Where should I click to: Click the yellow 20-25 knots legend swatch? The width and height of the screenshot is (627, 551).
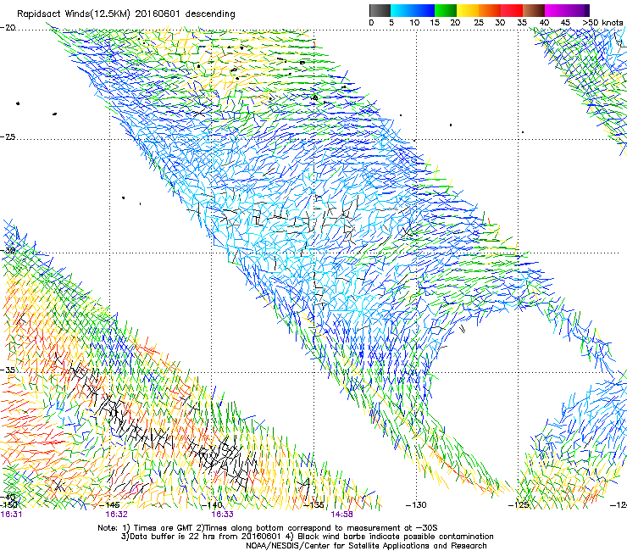(x=468, y=10)
